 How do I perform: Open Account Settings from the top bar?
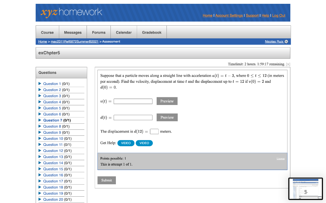point(229,16)
